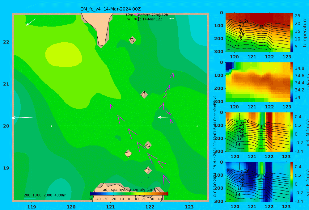Click the vel. N panel colorbar

[x=292, y=132]
